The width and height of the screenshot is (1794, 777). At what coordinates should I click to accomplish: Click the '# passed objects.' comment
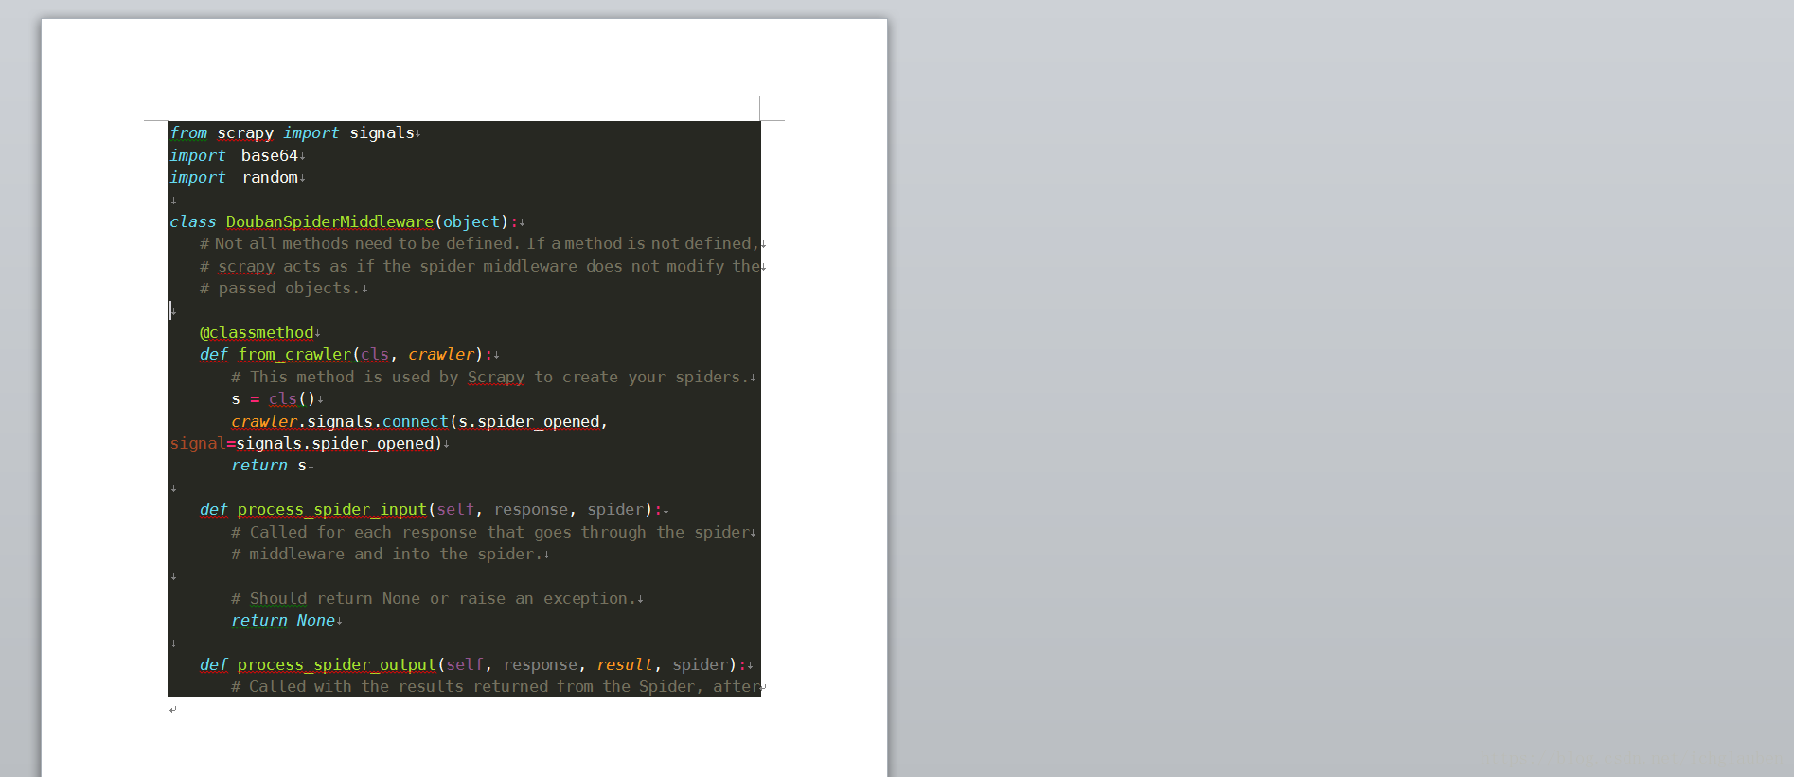coord(280,289)
